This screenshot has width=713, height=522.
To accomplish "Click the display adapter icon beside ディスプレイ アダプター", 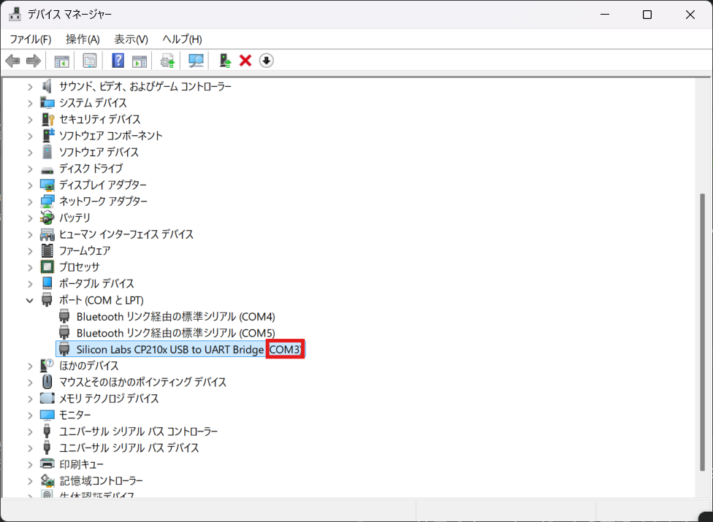I will (47, 185).
